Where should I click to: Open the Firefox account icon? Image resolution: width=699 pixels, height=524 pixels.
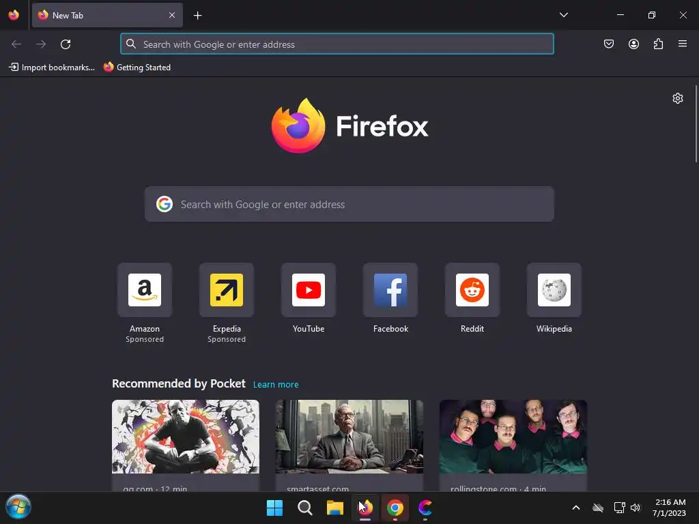tap(633, 44)
